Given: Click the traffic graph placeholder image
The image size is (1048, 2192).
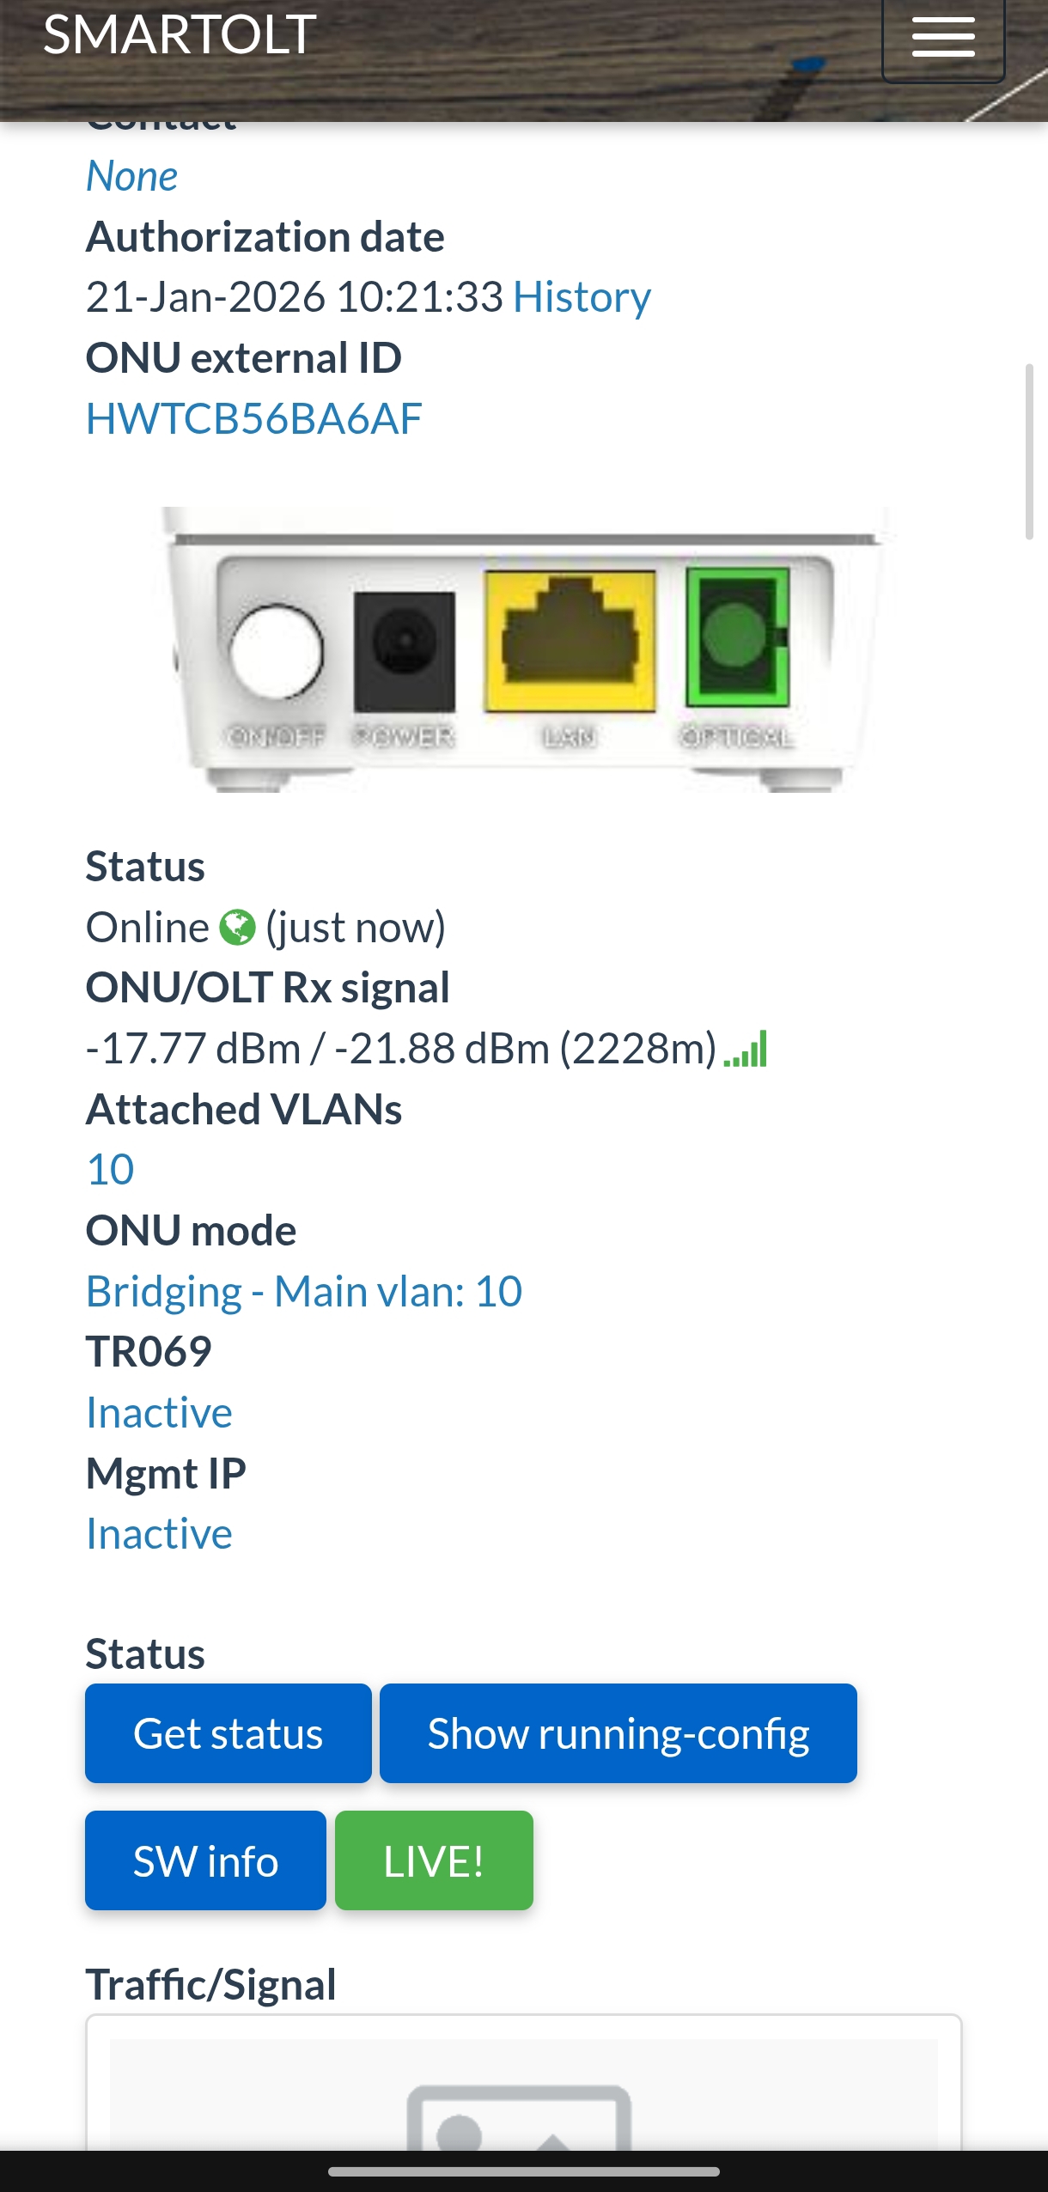Looking at the screenshot, I should pyautogui.click(x=523, y=2096).
